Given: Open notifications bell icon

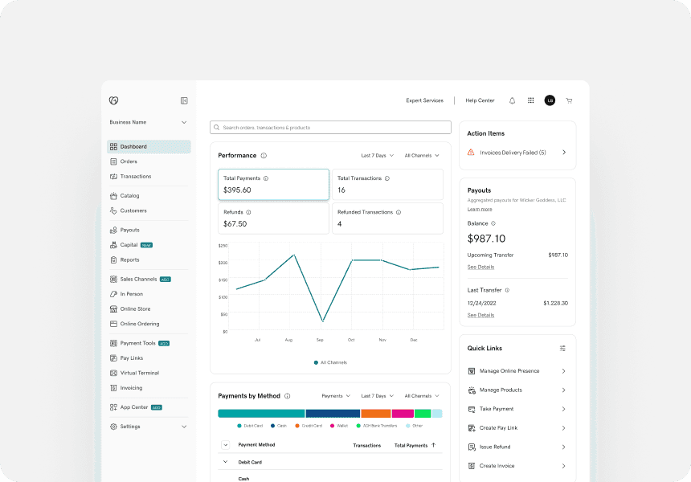Looking at the screenshot, I should [x=512, y=100].
